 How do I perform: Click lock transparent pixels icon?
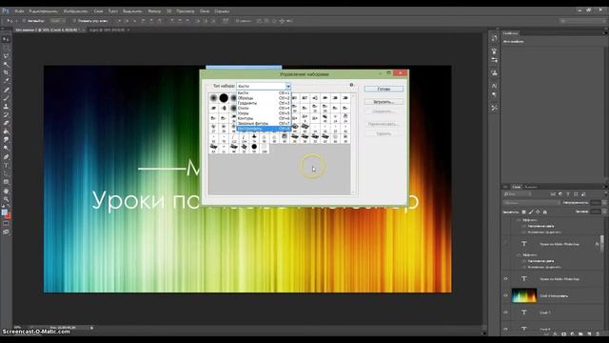tap(523, 212)
